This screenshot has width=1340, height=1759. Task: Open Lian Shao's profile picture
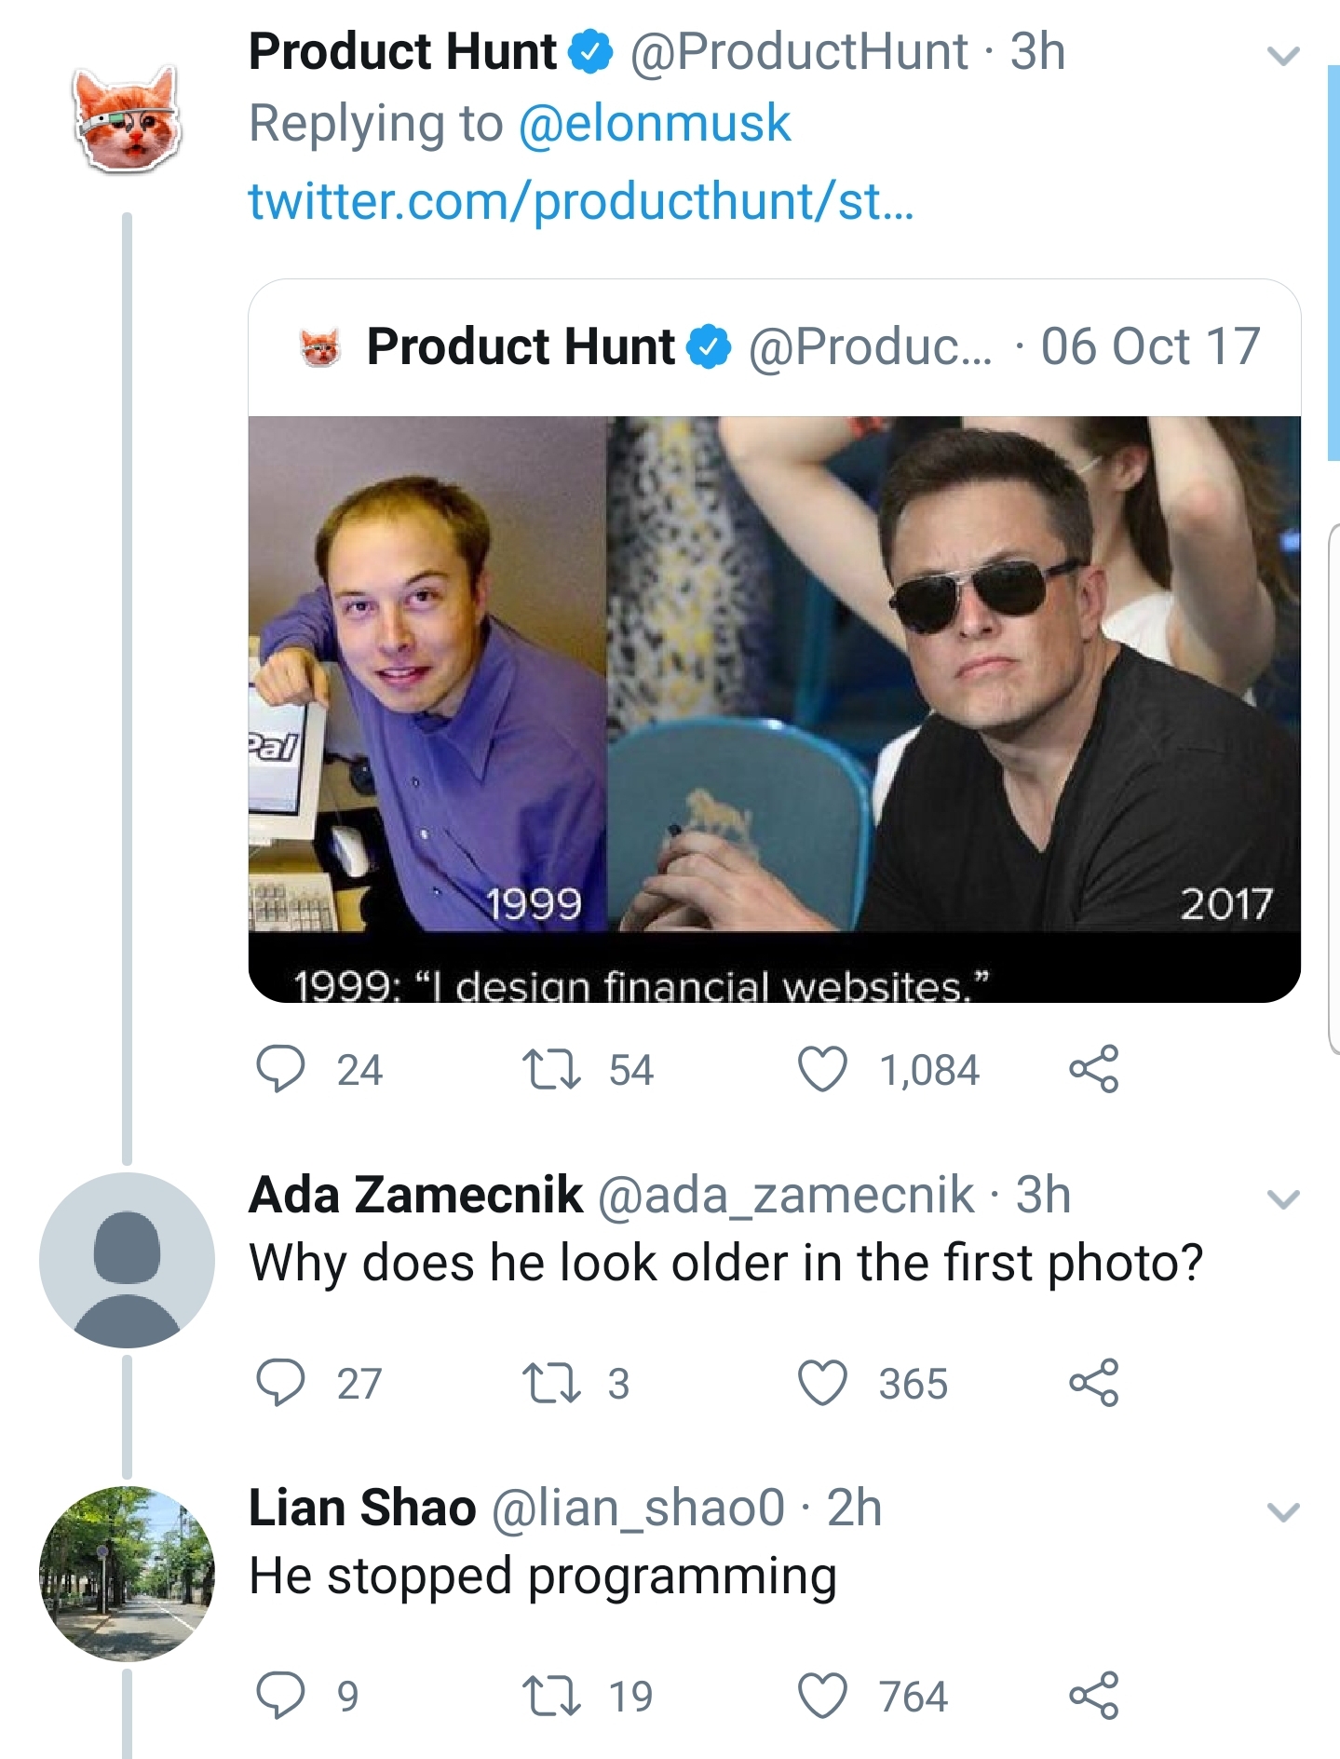(127, 1574)
